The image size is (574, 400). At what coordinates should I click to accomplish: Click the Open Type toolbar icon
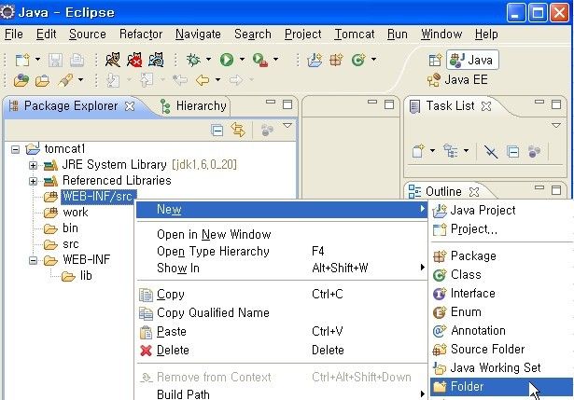[x=21, y=80]
